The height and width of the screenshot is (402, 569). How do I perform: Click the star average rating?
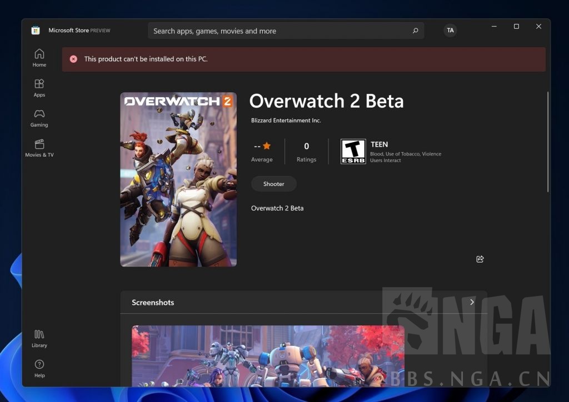(267, 146)
